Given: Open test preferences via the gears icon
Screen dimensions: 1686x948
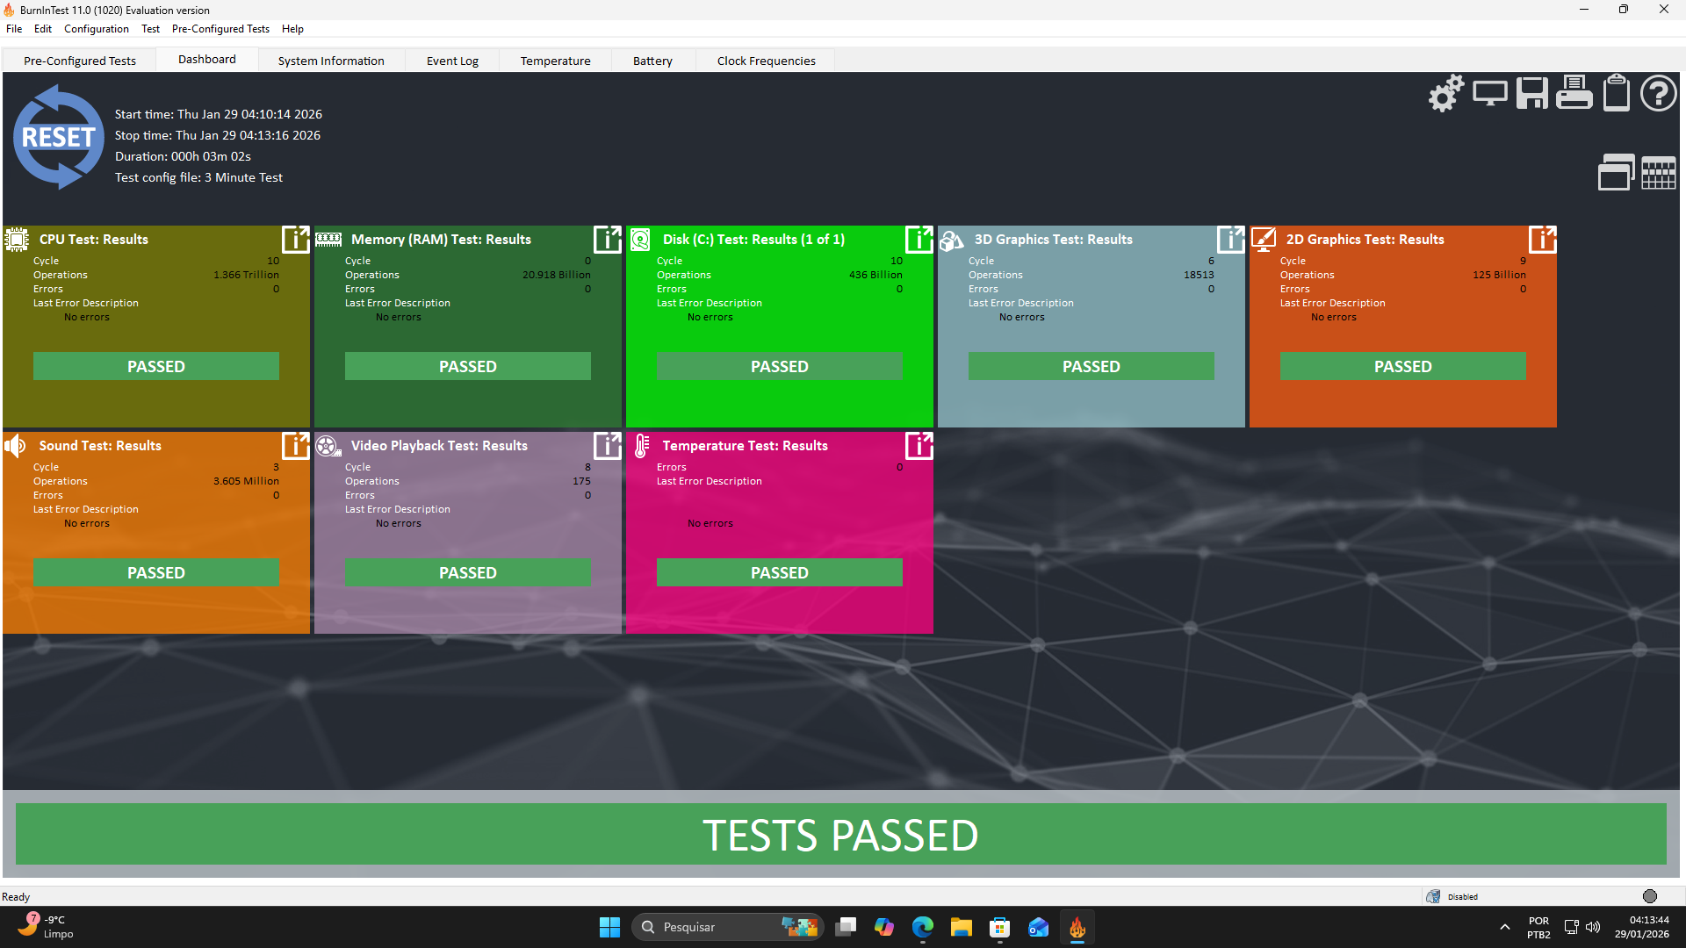Looking at the screenshot, I should coord(1445,93).
